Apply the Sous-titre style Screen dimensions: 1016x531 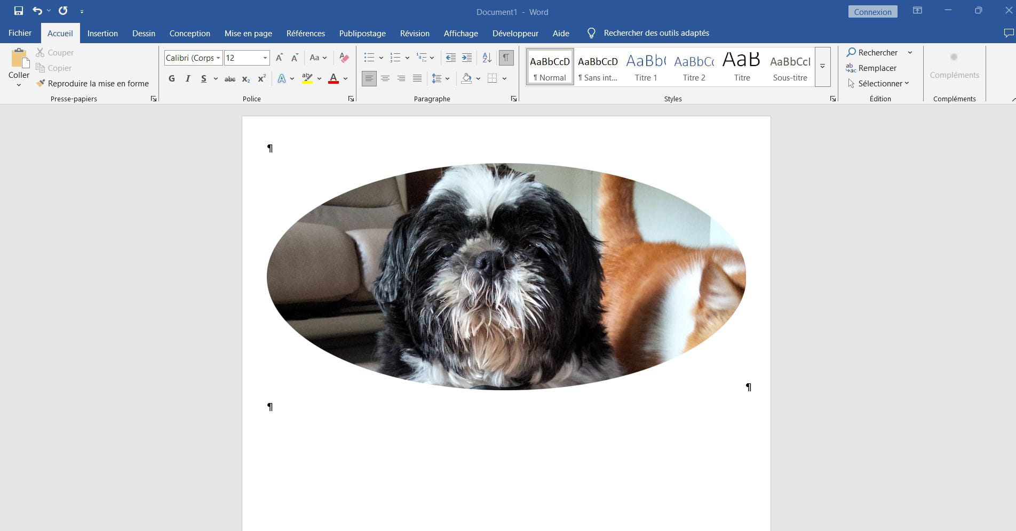(790, 67)
